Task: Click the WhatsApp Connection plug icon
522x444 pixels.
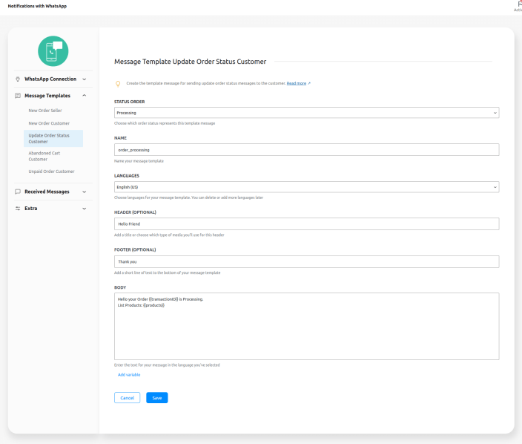Action: (18, 79)
